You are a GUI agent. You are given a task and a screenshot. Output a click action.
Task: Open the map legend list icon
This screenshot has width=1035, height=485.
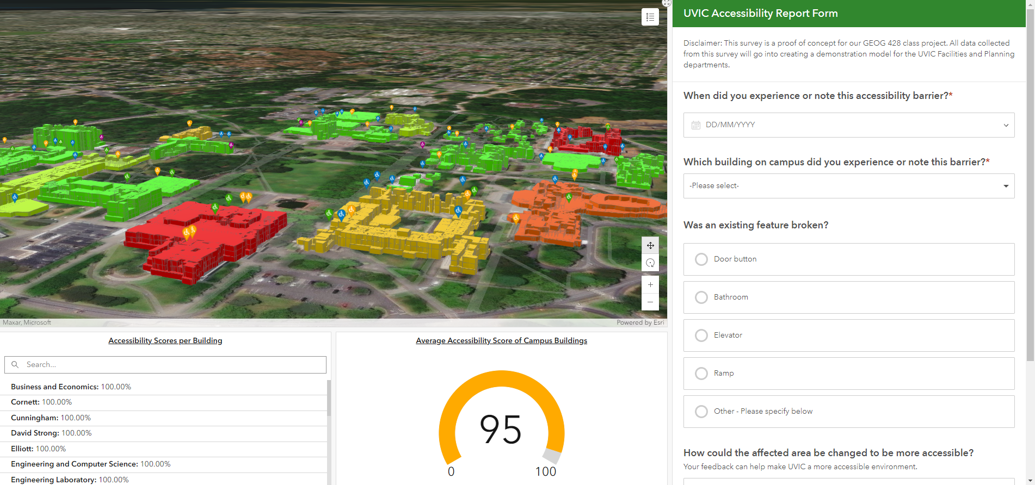(650, 17)
